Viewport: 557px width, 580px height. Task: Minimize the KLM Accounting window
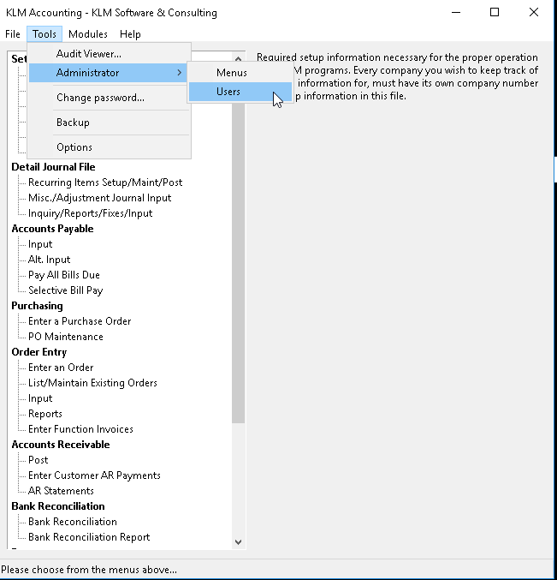456,12
